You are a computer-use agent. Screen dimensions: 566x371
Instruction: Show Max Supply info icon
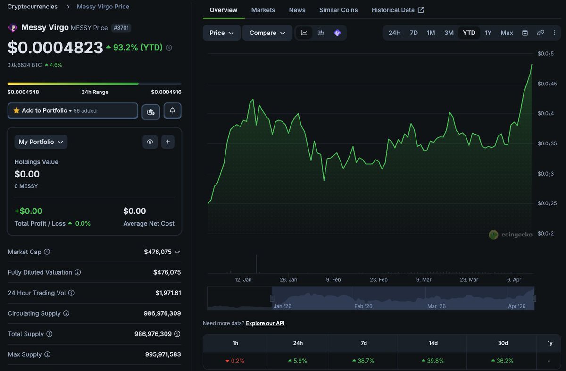point(47,354)
